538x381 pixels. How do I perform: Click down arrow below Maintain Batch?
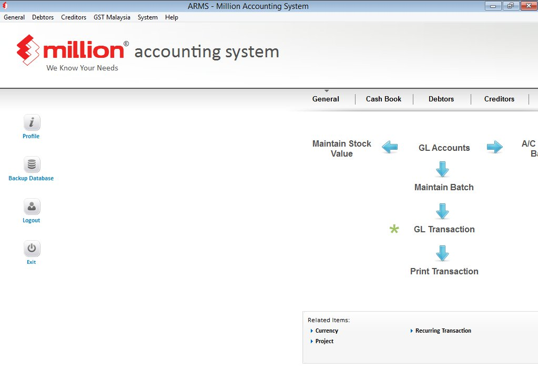pos(442,211)
